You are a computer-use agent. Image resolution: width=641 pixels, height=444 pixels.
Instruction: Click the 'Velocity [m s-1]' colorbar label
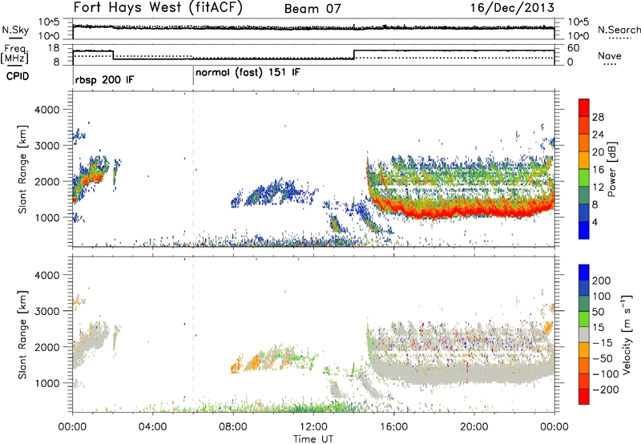(627, 334)
